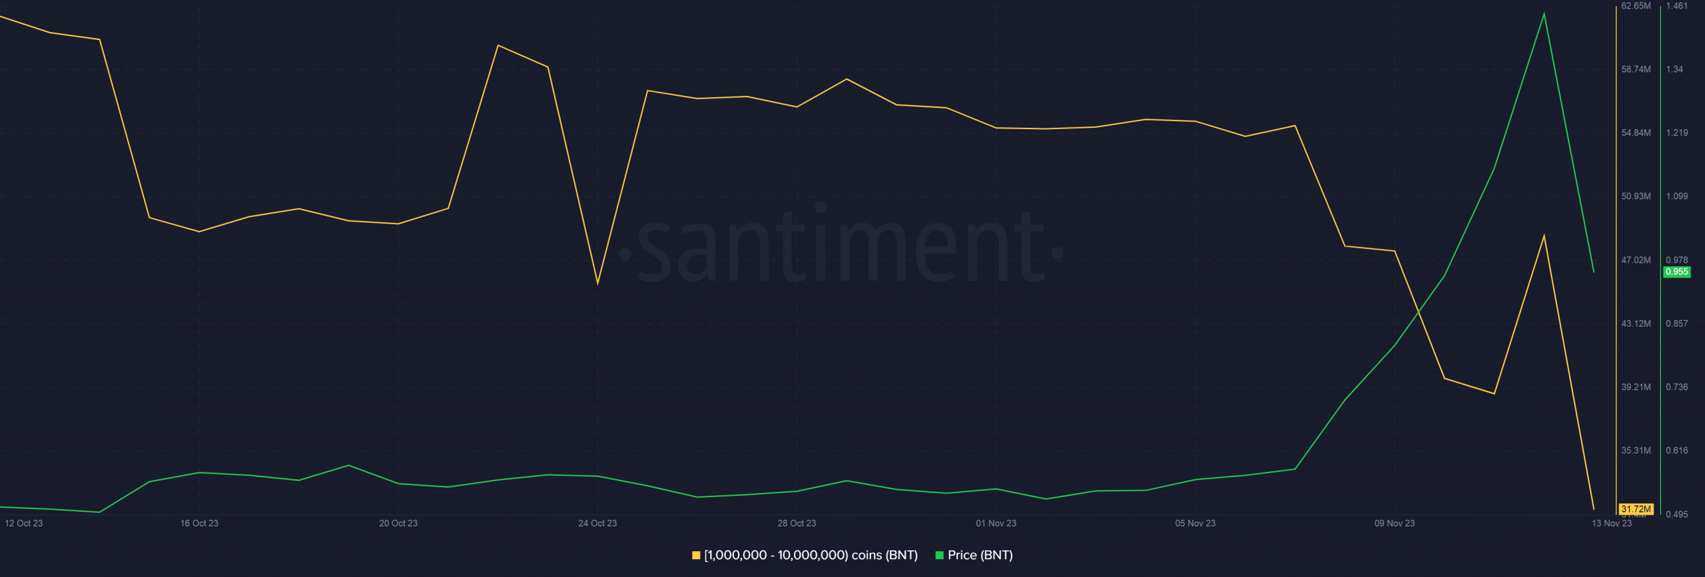Click the 1.099 price axis value
The width and height of the screenshot is (1705, 577).
1676,196
